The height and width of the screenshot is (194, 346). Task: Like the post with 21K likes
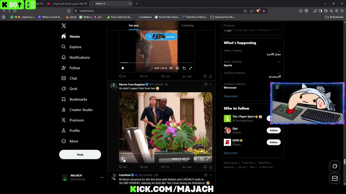[x=165, y=167]
